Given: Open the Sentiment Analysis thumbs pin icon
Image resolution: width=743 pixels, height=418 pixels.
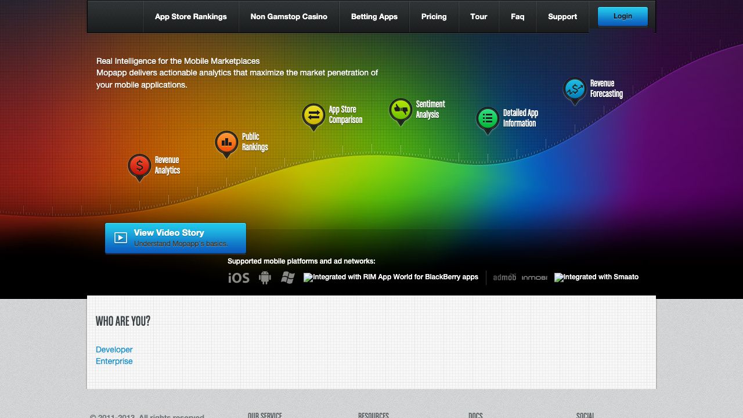Looking at the screenshot, I should click(401, 110).
